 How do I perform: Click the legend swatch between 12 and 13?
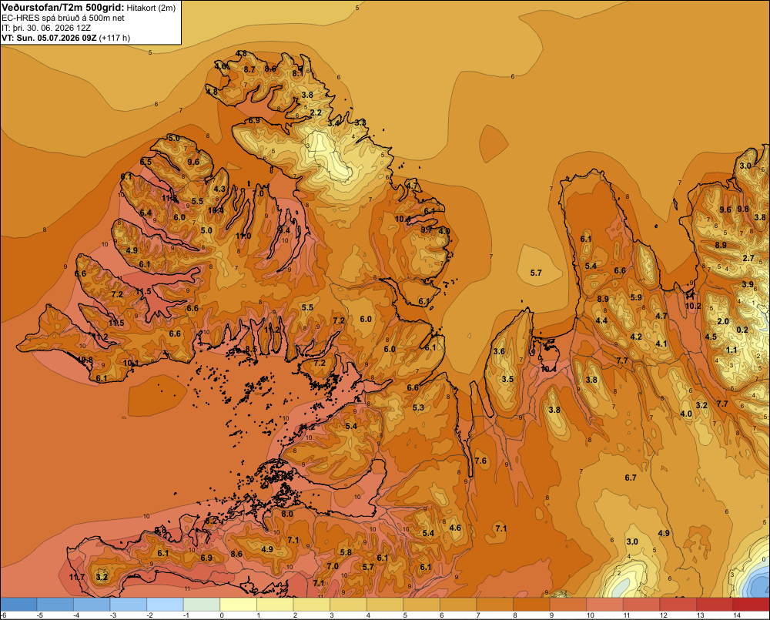(678, 605)
